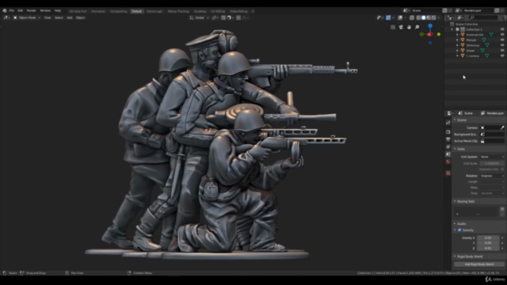507x285 pixels.
Task: Switch to the Motion Tracking workspace tab
Action: 178,11
